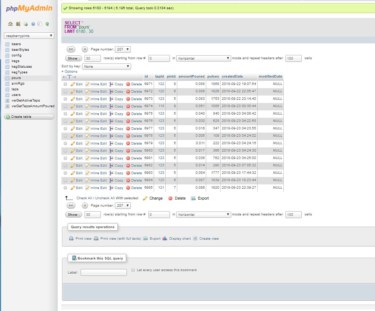Open the srmRgb table in sidebar

[18, 84]
